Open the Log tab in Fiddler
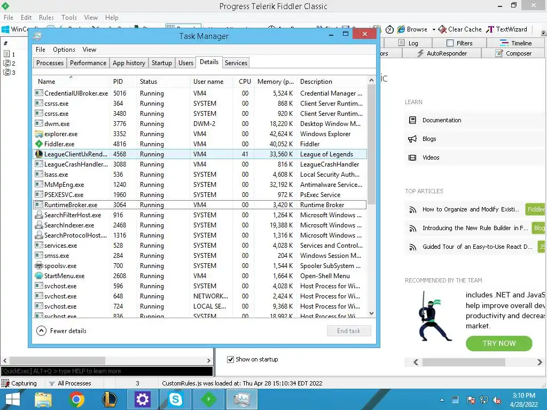 point(408,43)
